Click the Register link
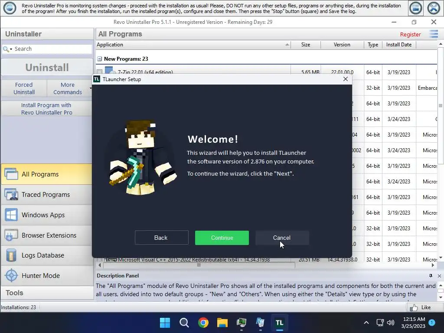This screenshot has height=333, width=444. pyautogui.click(x=410, y=34)
